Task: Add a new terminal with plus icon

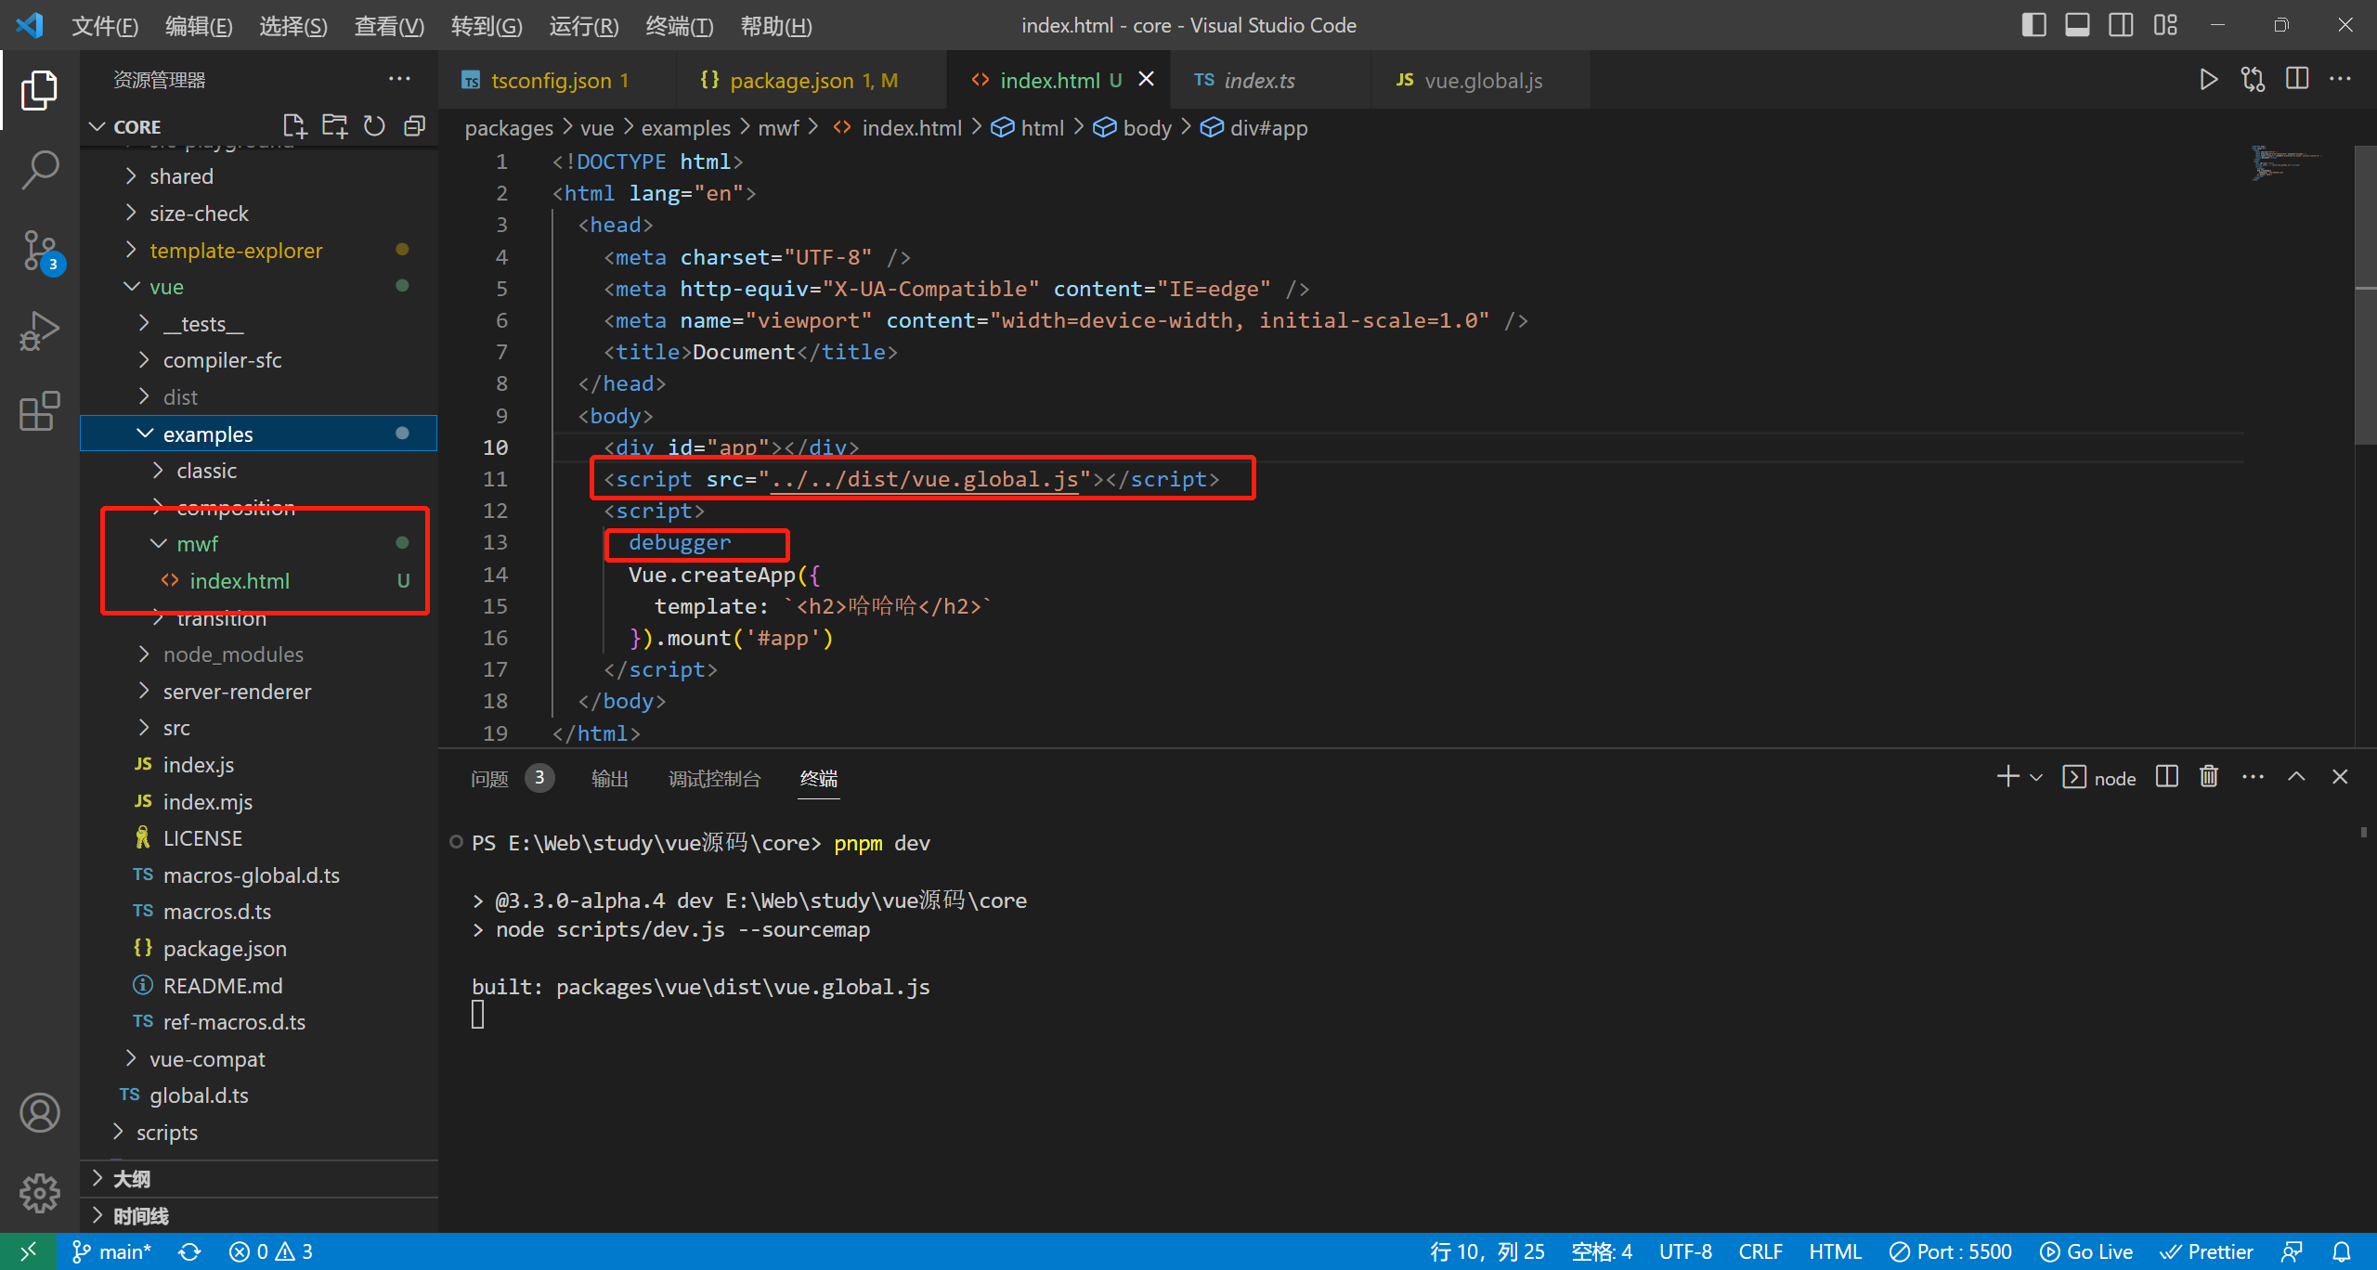Action: [x=2007, y=777]
